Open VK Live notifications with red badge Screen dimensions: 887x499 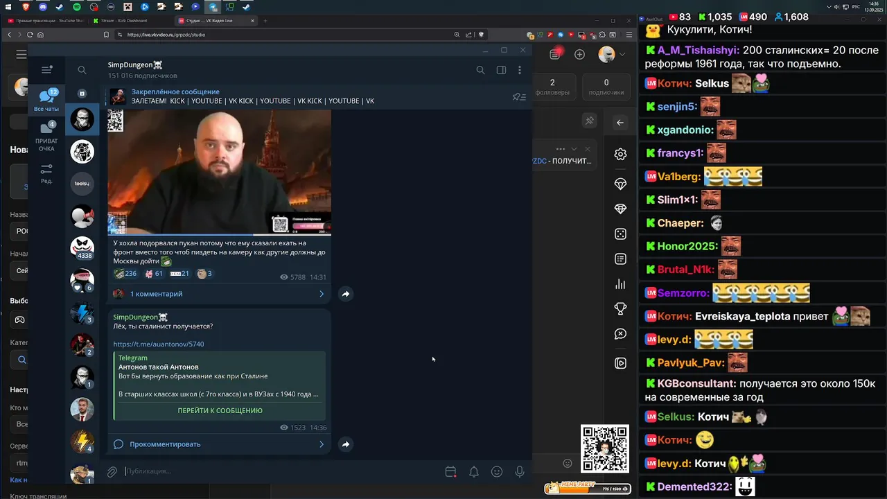(x=556, y=53)
